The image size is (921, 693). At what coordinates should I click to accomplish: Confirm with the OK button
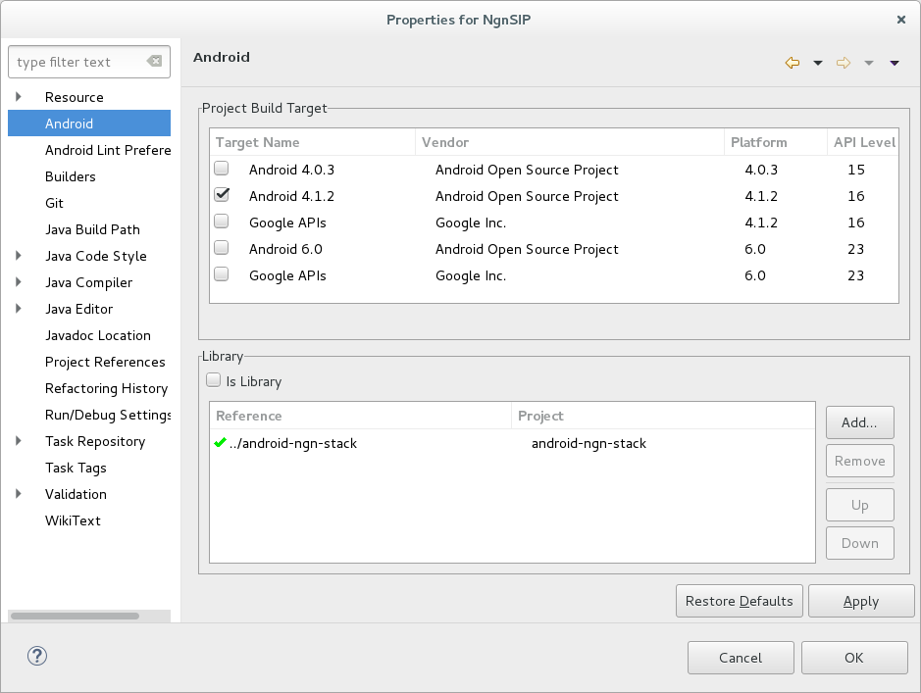coord(854,658)
